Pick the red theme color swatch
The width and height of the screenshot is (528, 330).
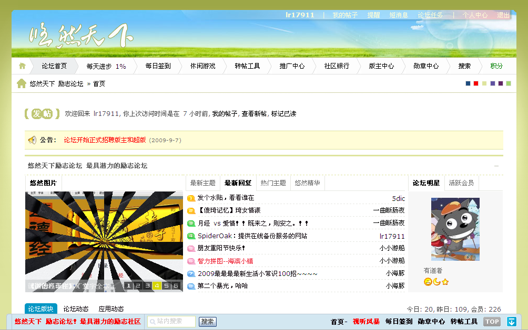click(476, 83)
